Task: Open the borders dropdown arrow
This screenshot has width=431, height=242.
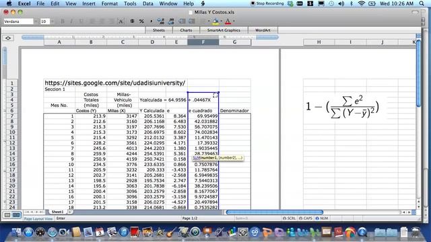Action: pyautogui.click(x=209, y=21)
